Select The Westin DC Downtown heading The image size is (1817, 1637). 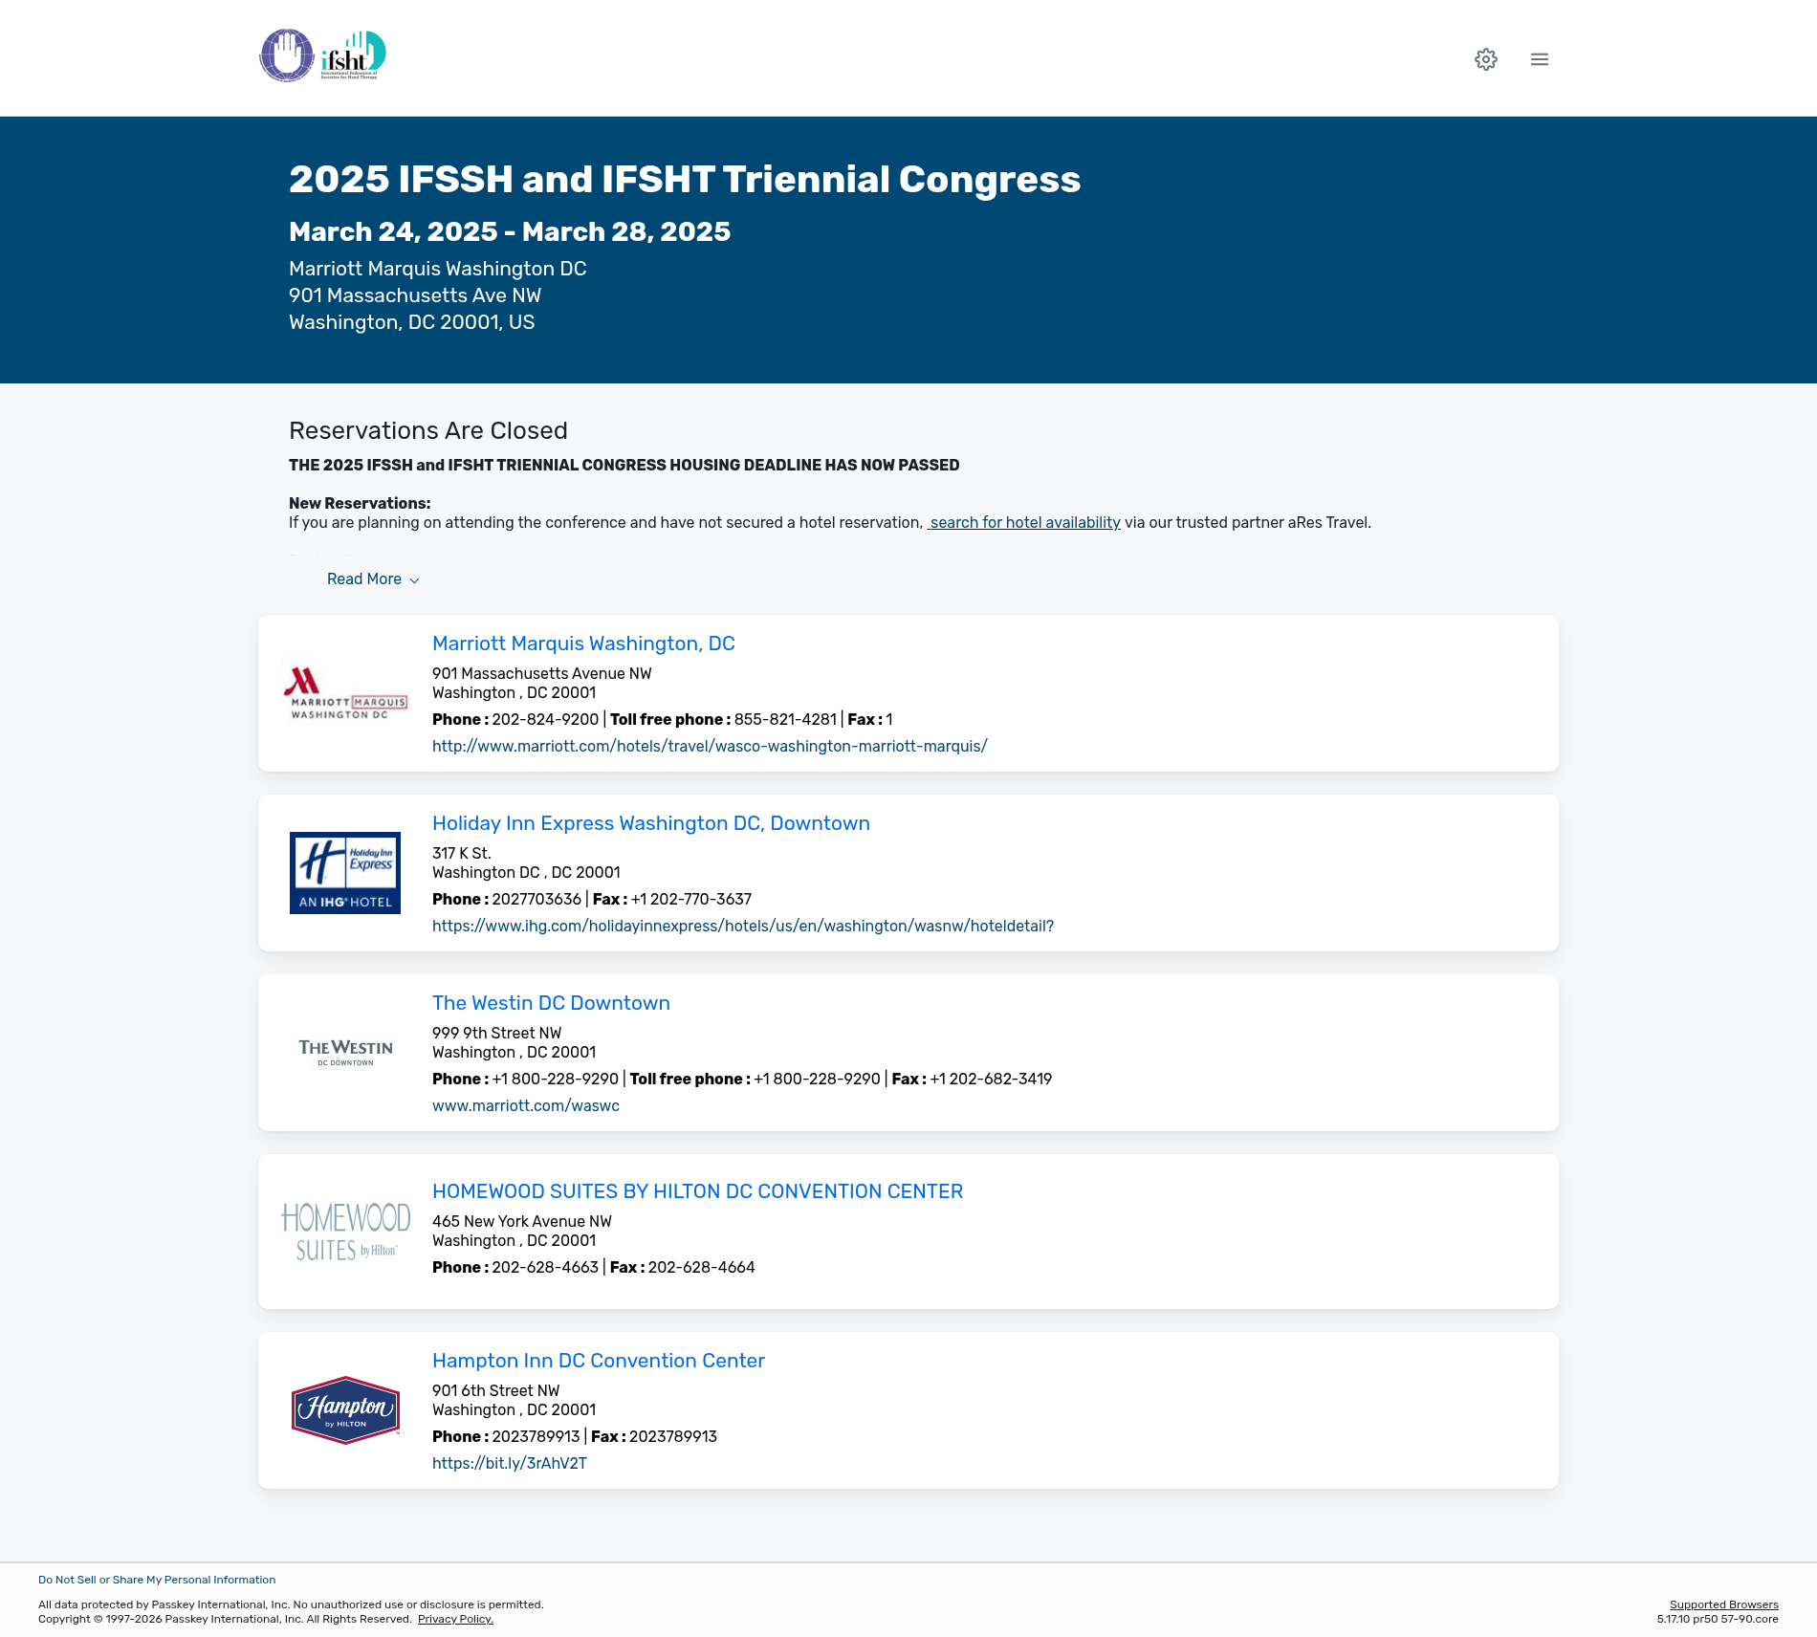(x=551, y=1003)
